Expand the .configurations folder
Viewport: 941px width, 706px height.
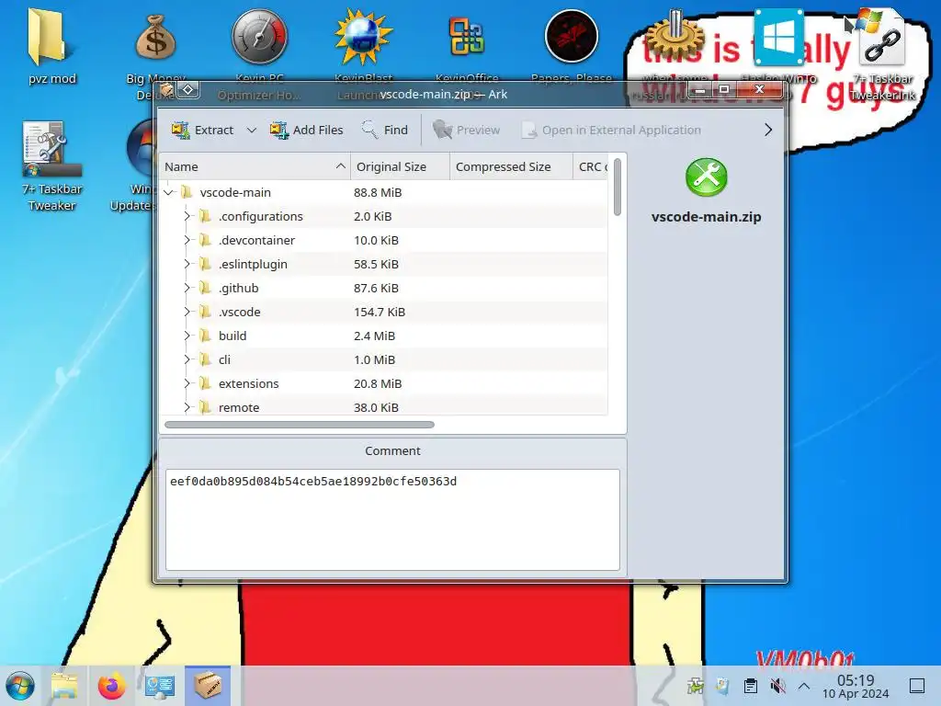tap(187, 216)
